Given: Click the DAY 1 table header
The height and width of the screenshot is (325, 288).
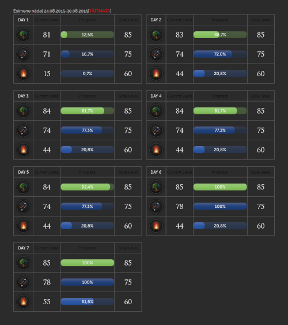Looking at the screenshot, I should [x=24, y=20].
